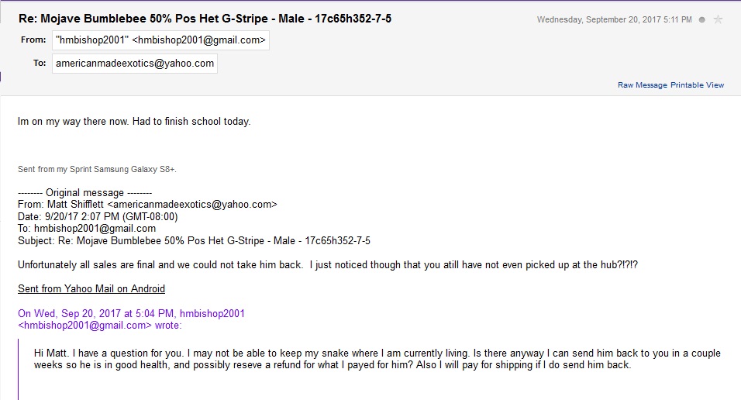Screen dimensions: 741x400
Task: Open the Printable View link
Action: (697, 85)
